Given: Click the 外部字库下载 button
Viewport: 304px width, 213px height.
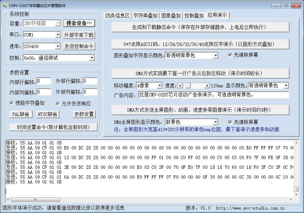Looking at the screenshot, I should (79, 35).
